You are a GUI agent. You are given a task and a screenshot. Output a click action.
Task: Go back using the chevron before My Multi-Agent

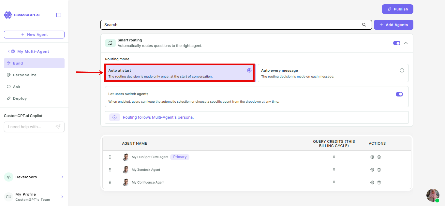point(9,51)
